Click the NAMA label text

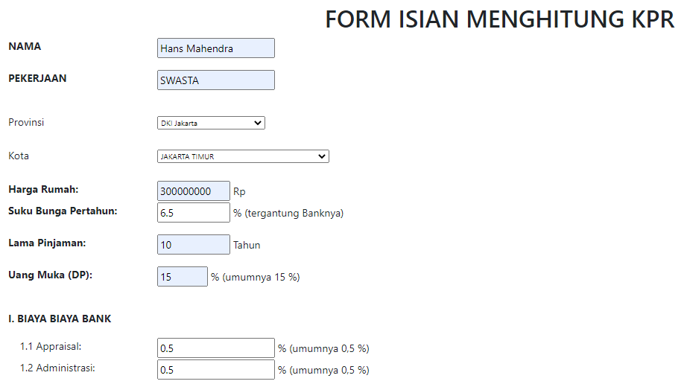click(x=25, y=46)
